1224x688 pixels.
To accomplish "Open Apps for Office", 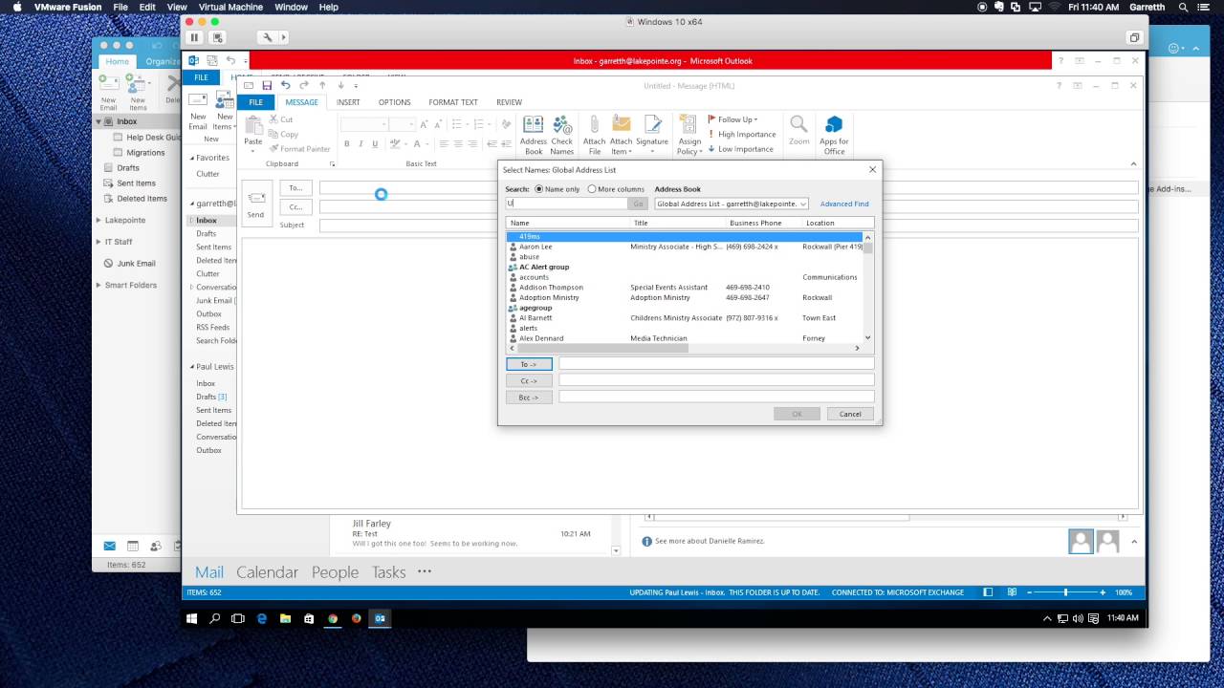I will (834, 135).
